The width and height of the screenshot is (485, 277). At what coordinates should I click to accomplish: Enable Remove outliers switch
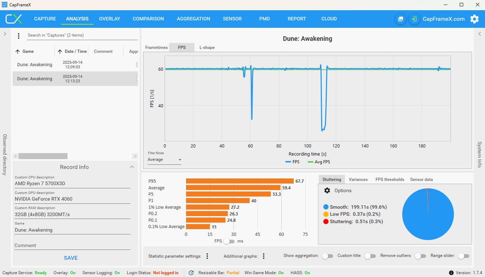tap(420, 256)
